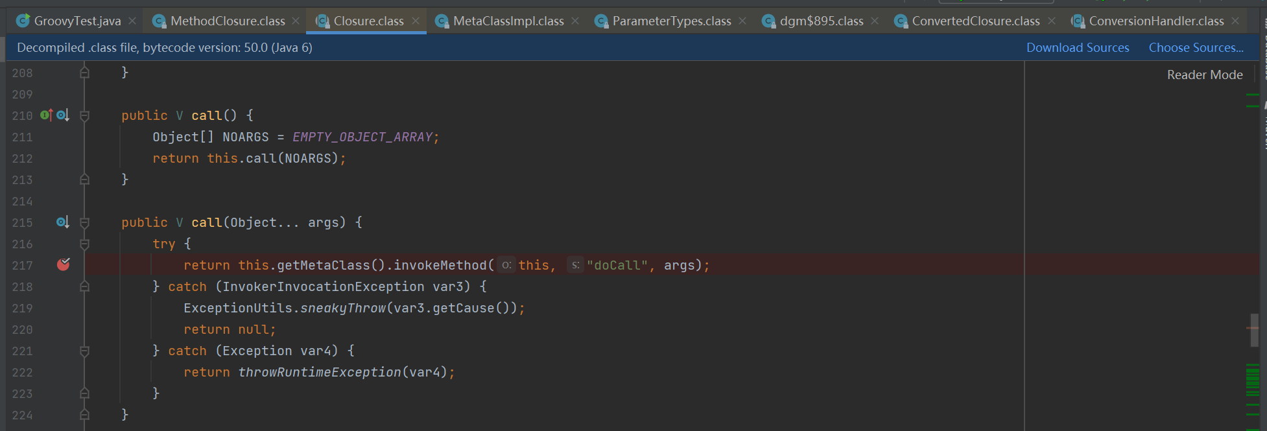Close the GroovyTest.java tab
Image resolution: width=1267 pixels, height=431 pixels.
pos(132,21)
